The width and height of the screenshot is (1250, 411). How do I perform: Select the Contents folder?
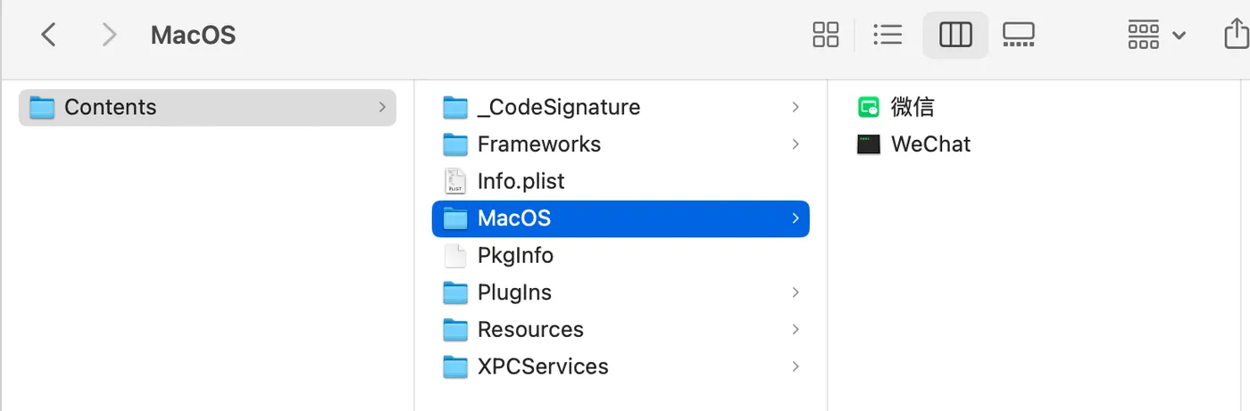(x=110, y=107)
